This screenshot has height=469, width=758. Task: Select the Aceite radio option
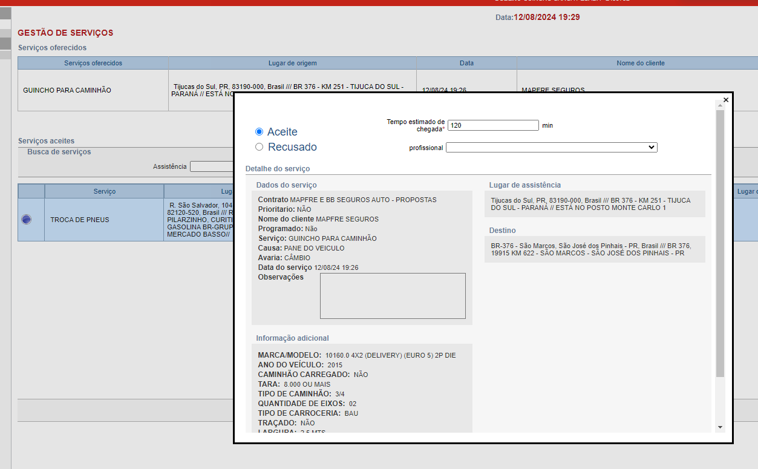click(260, 131)
